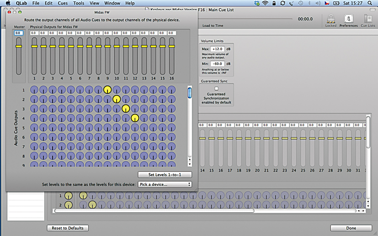Screen dimensions: 378x236
Task: Open the Help menu
Action: pyautogui.click(x=130, y=3)
